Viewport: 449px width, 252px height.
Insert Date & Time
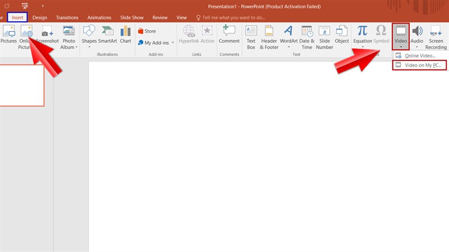pyautogui.click(x=306, y=37)
